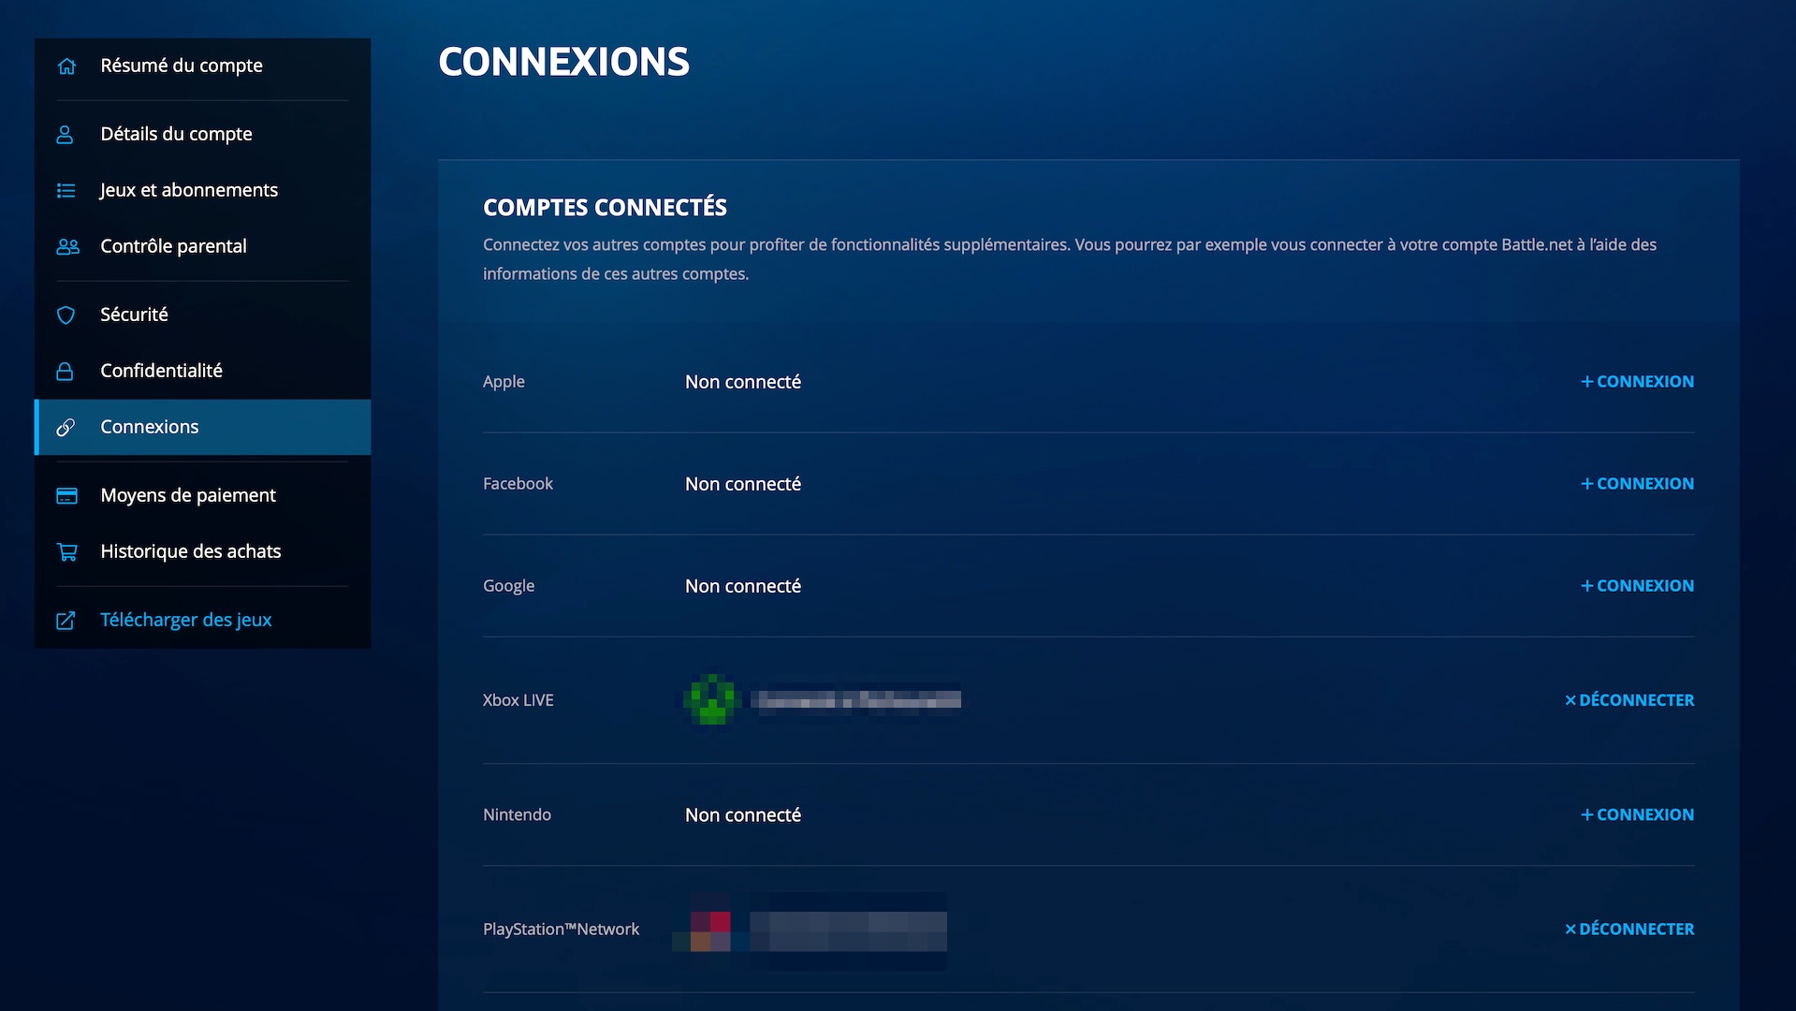Click the Xbox LIVE account avatar
Image resolution: width=1796 pixels, height=1011 pixels.
click(712, 699)
